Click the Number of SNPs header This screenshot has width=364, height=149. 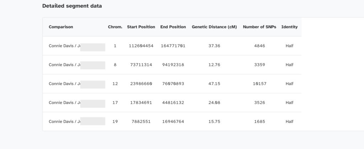(259, 27)
